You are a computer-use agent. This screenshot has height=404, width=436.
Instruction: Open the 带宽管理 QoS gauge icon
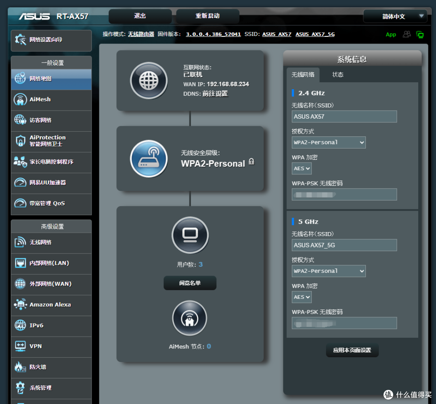click(x=20, y=203)
